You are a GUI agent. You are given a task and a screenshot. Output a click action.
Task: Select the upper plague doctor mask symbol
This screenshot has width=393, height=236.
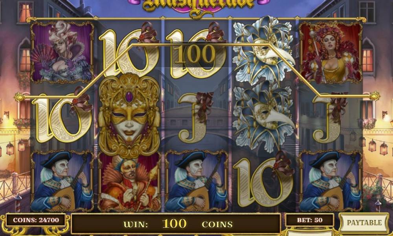pos(264,50)
